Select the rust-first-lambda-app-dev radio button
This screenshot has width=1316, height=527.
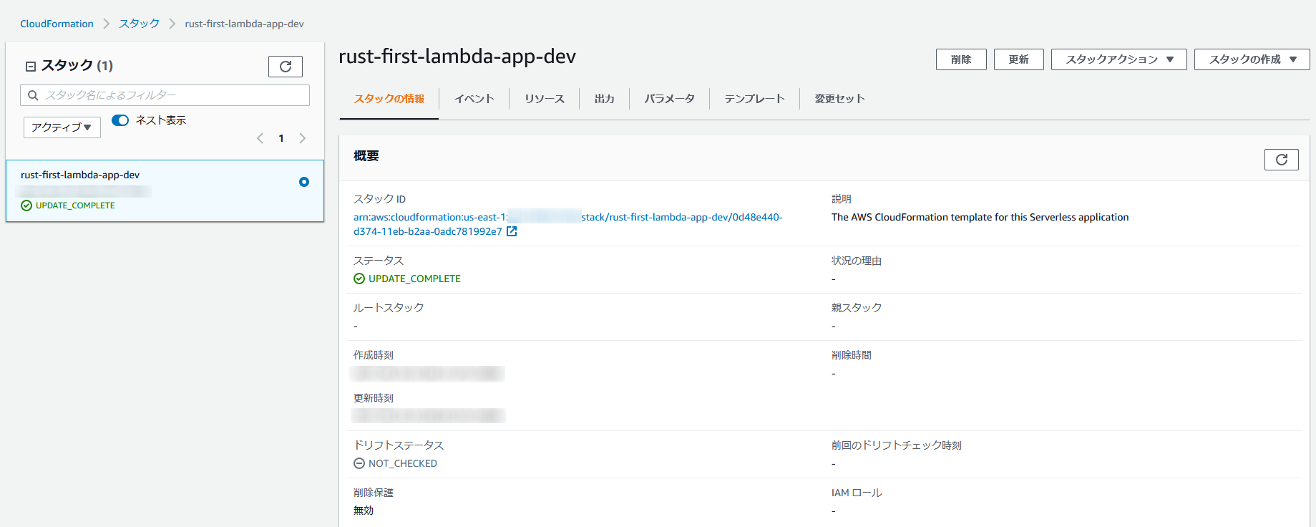pyautogui.click(x=304, y=182)
